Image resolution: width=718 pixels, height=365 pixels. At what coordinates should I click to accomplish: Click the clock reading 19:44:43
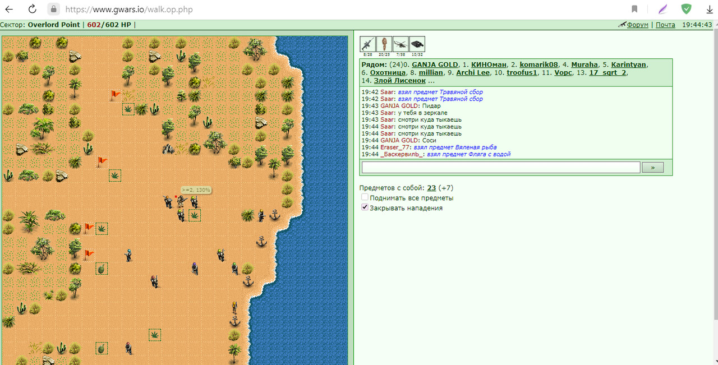click(x=697, y=25)
